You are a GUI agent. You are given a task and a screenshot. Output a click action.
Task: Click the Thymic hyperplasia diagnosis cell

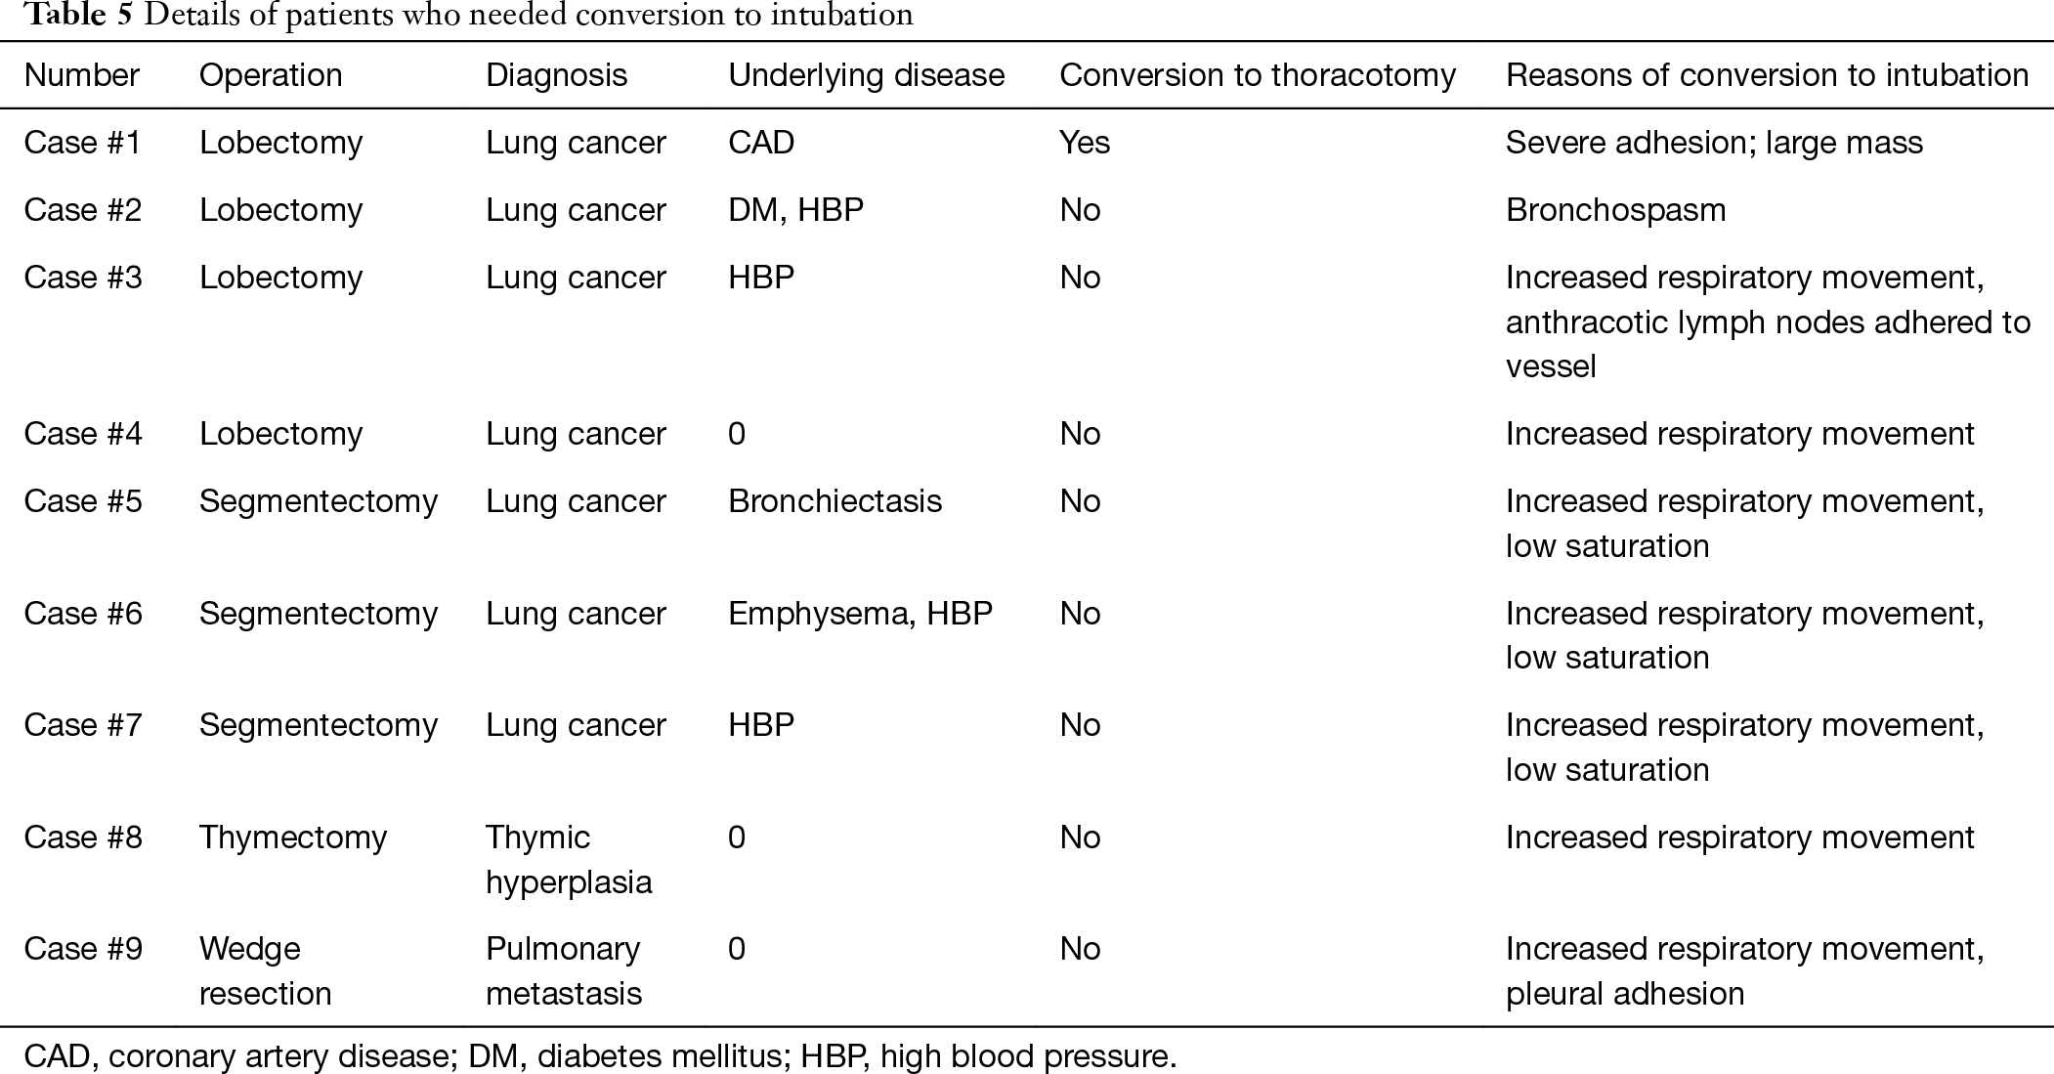tap(569, 859)
